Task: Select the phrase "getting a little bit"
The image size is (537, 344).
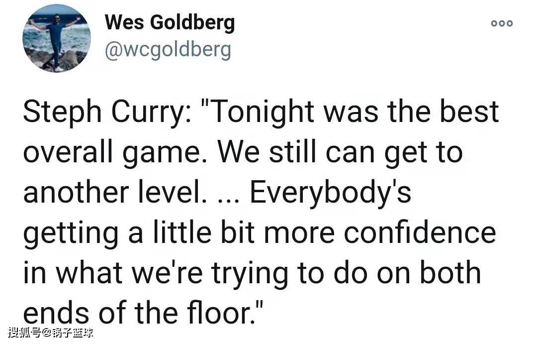Action: [x=139, y=233]
